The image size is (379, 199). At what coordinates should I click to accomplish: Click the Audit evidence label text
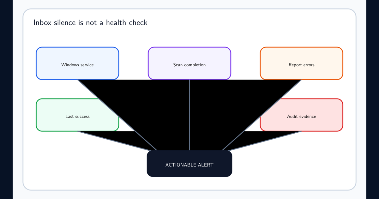pyautogui.click(x=302, y=117)
